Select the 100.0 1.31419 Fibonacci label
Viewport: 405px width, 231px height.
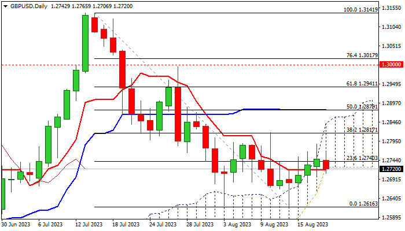pos(360,10)
